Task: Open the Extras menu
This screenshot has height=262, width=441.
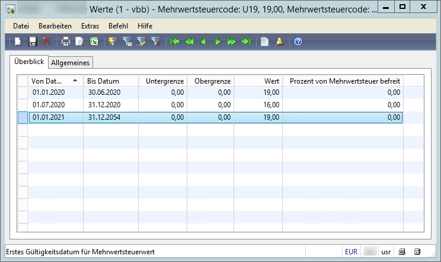Action: tap(90, 26)
